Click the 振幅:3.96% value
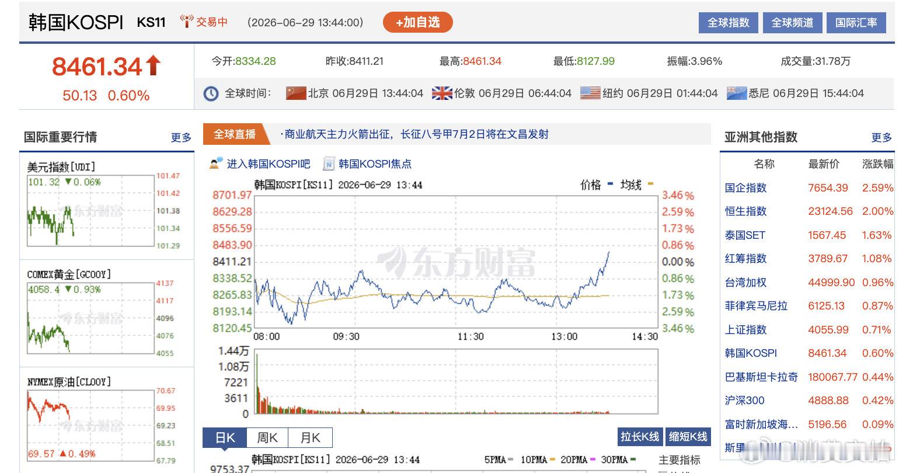 click(695, 61)
